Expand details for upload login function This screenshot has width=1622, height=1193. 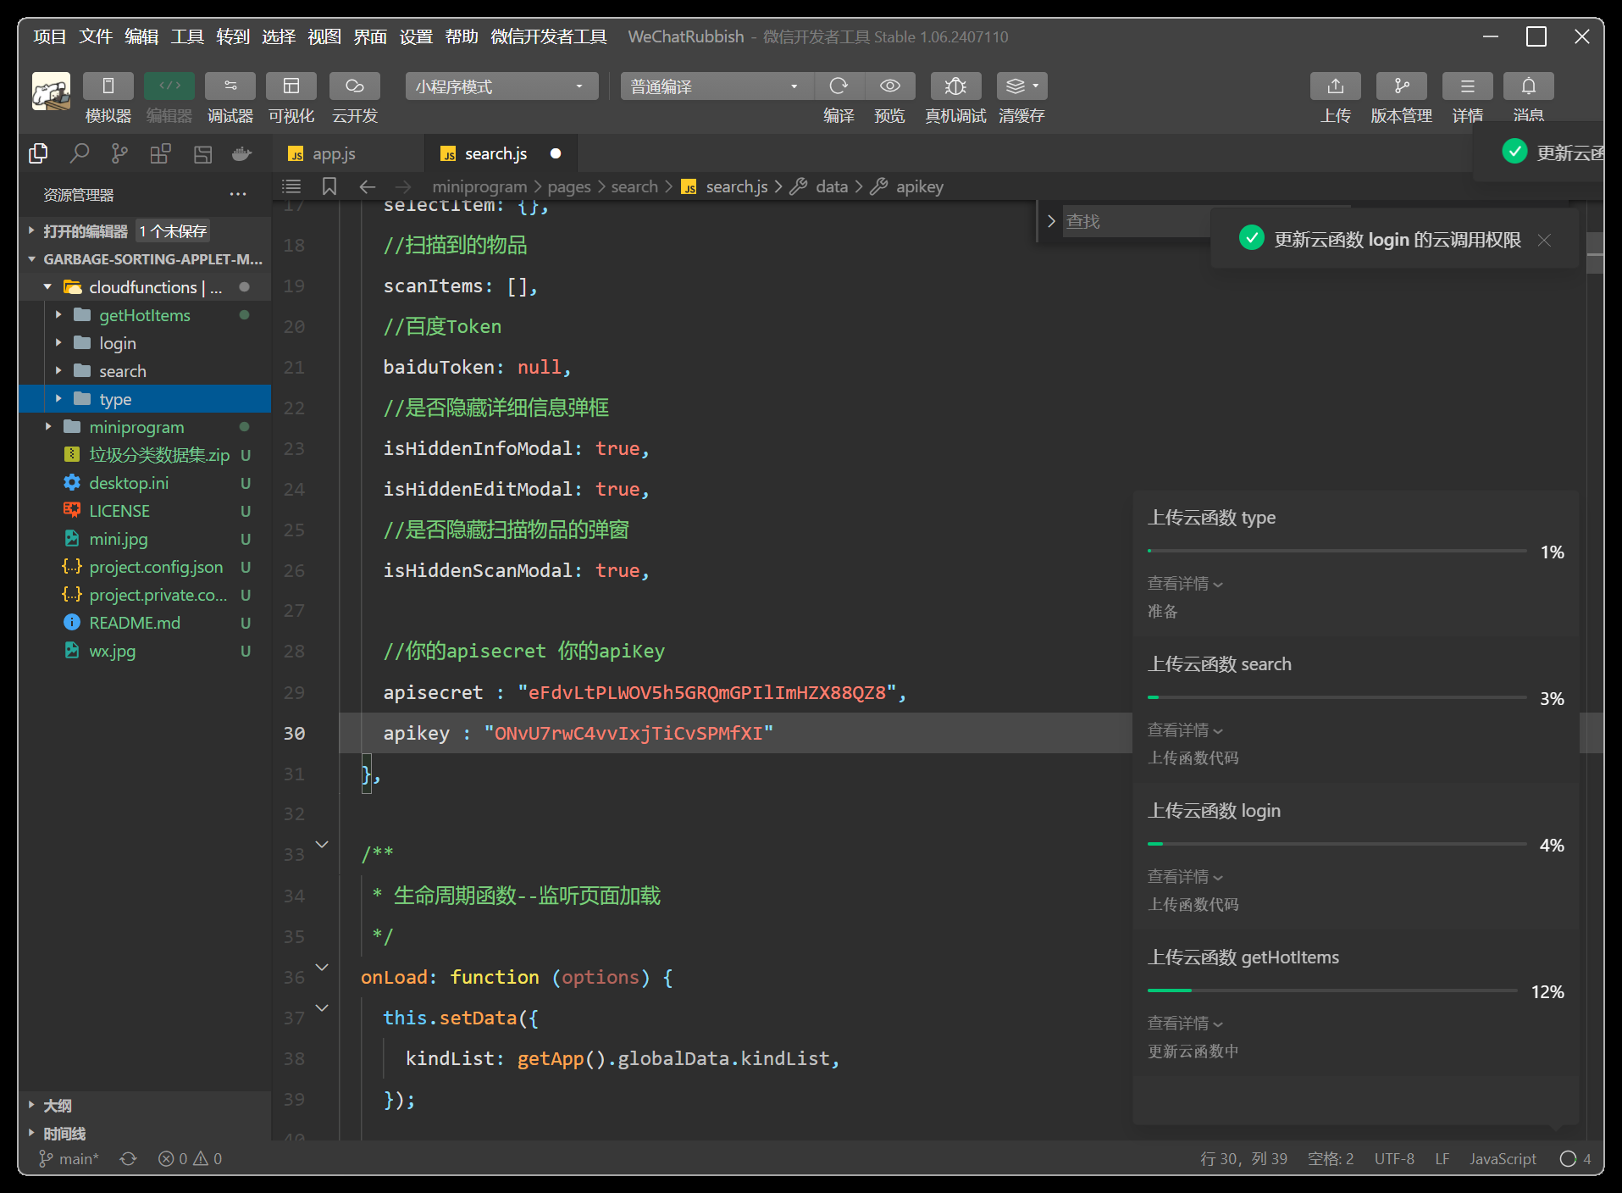1185,877
